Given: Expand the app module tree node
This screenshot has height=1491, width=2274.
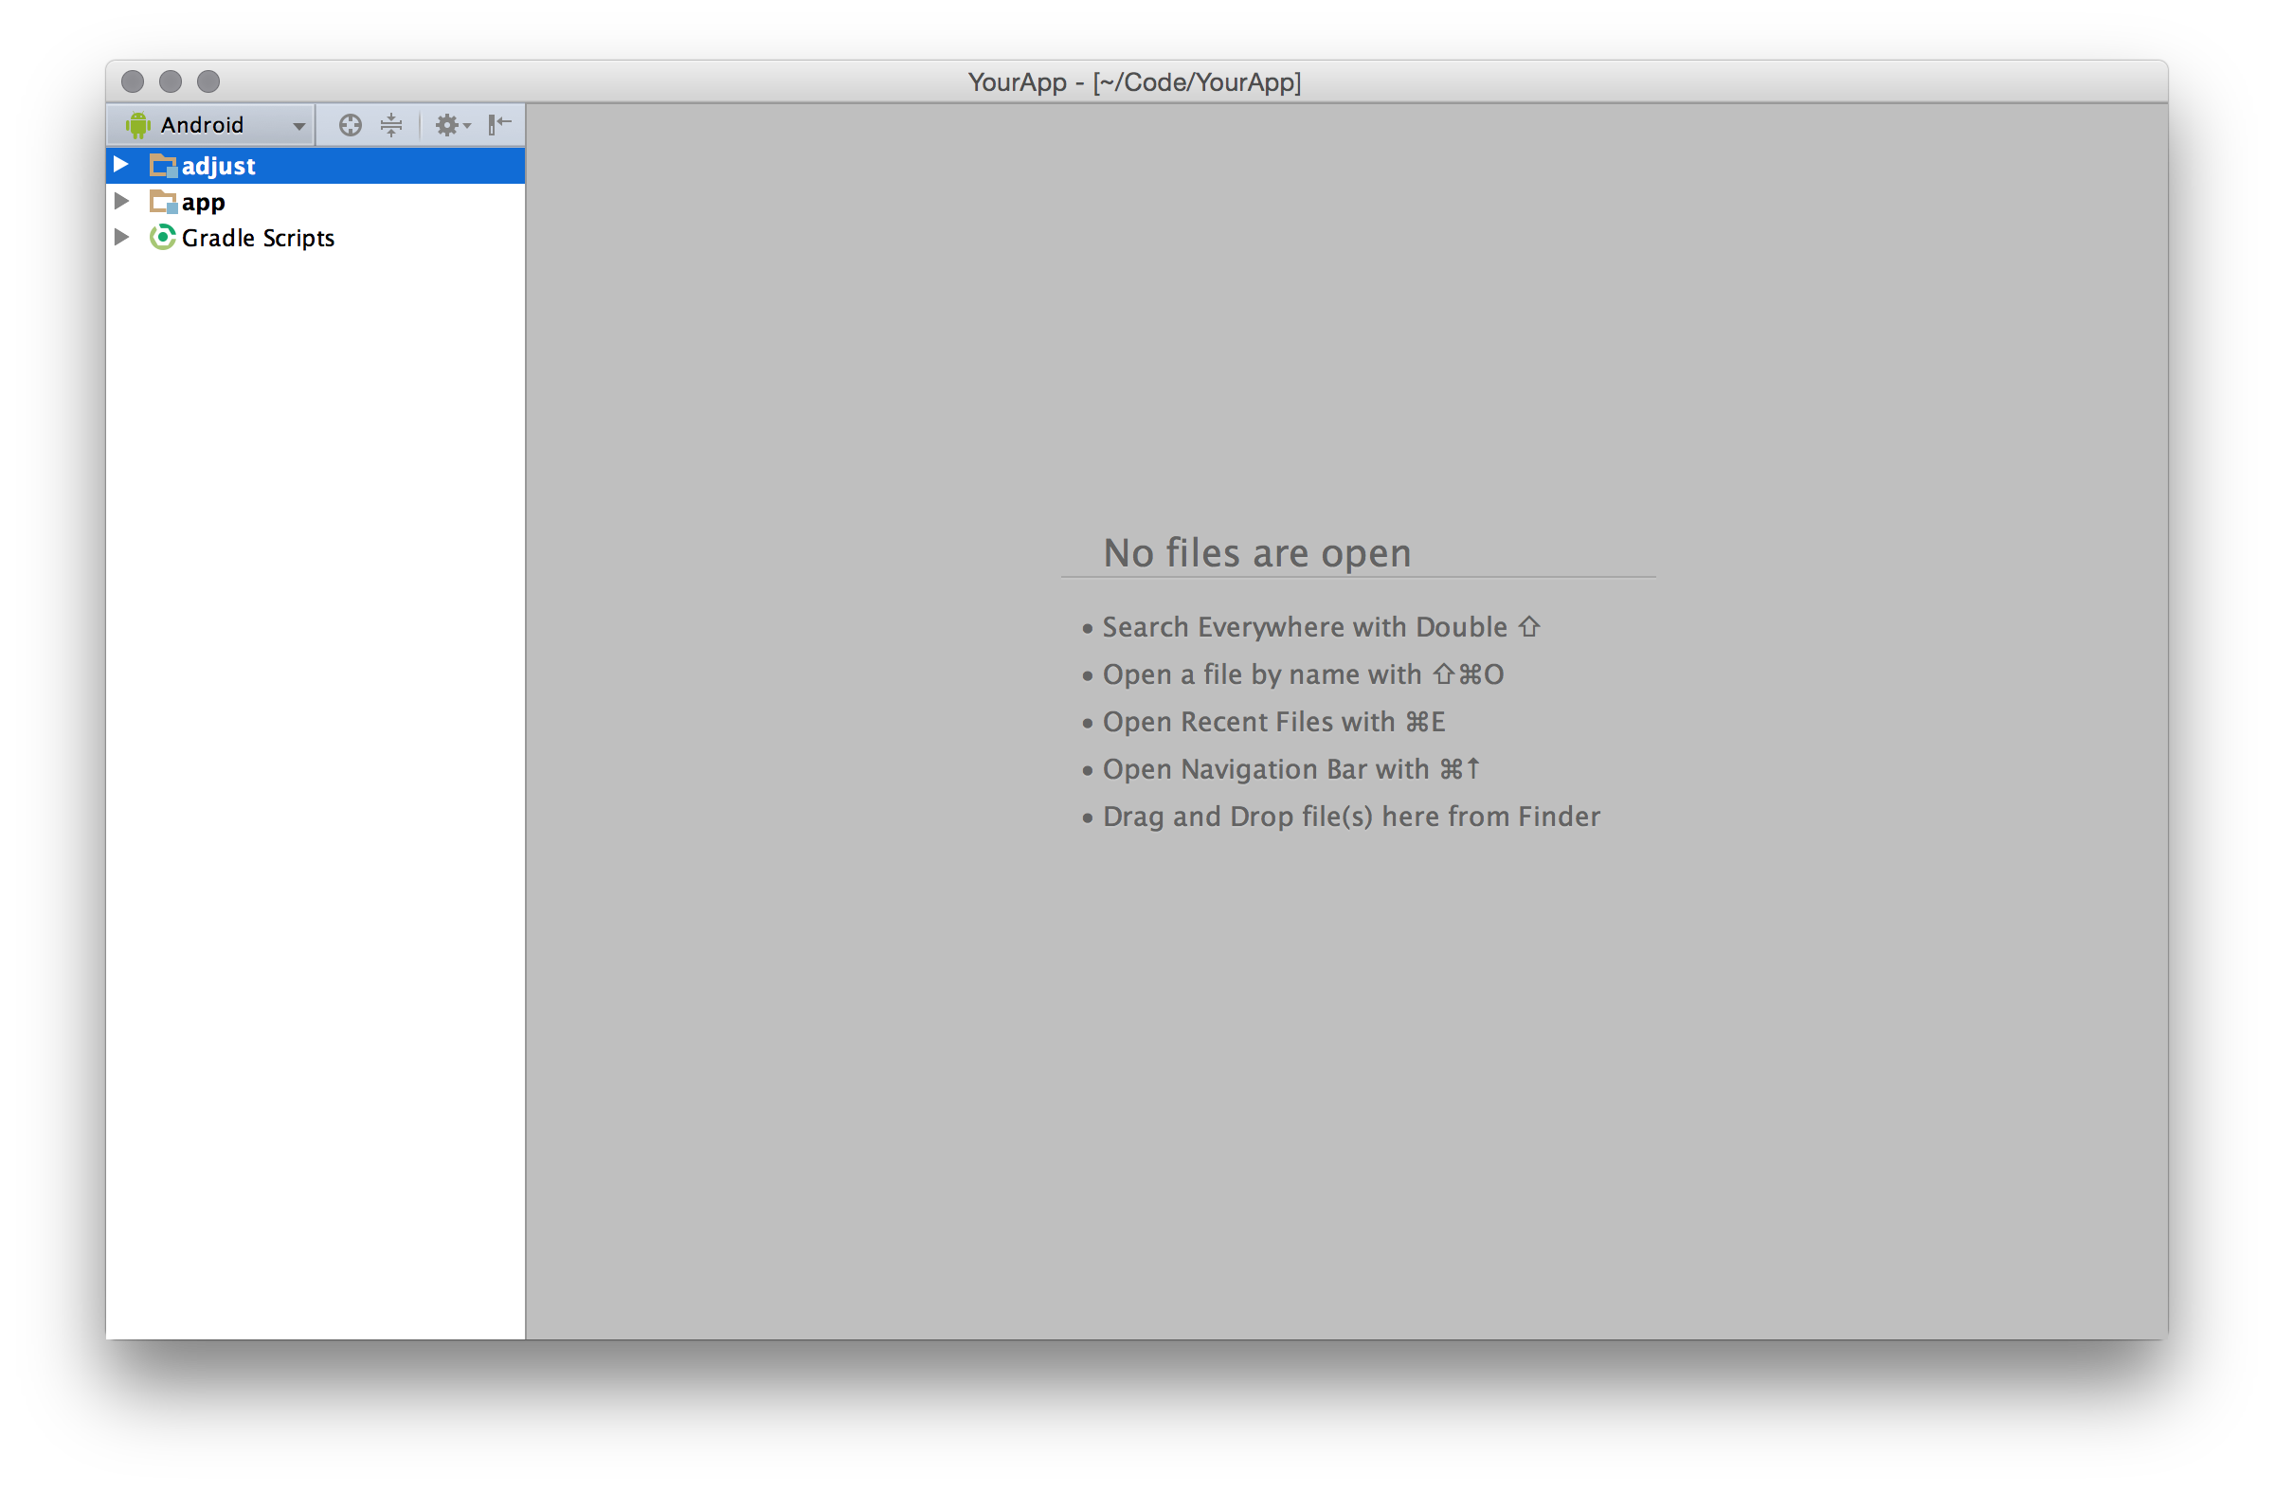Looking at the screenshot, I should point(121,202).
